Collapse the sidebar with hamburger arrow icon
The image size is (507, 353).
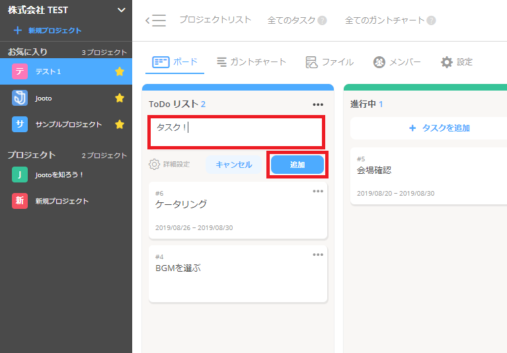tap(155, 20)
